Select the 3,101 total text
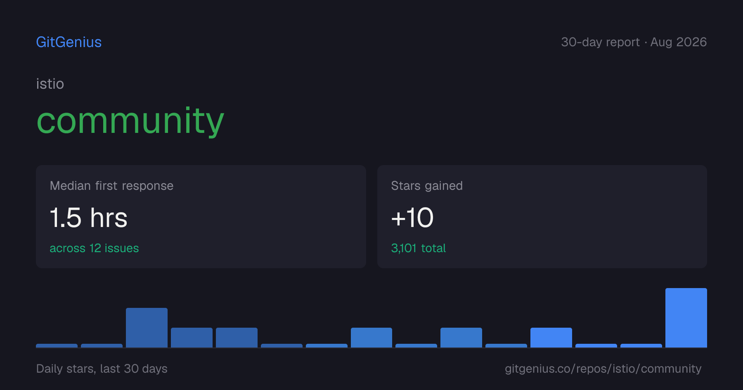Image resolution: width=743 pixels, height=390 pixels. pos(418,248)
